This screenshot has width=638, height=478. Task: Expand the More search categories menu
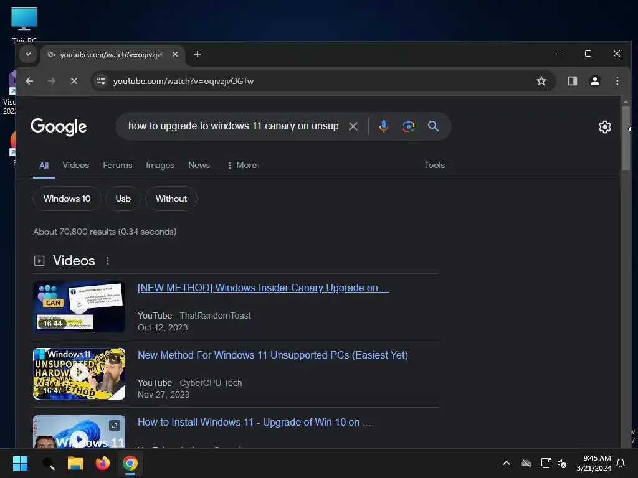[242, 165]
